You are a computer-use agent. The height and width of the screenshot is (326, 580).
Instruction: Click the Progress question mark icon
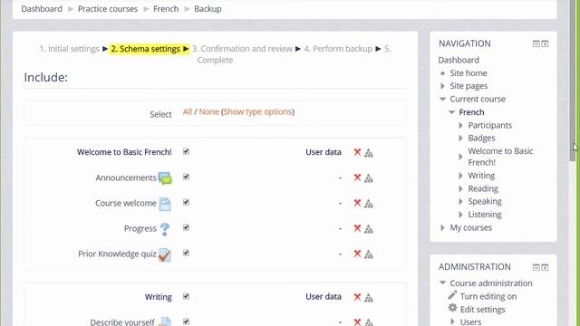pyautogui.click(x=165, y=229)
